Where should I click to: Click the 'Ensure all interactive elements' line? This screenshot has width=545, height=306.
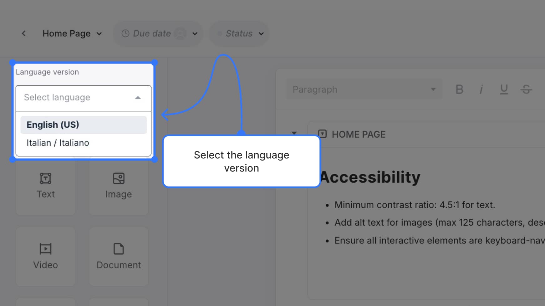tap(440, 241)
